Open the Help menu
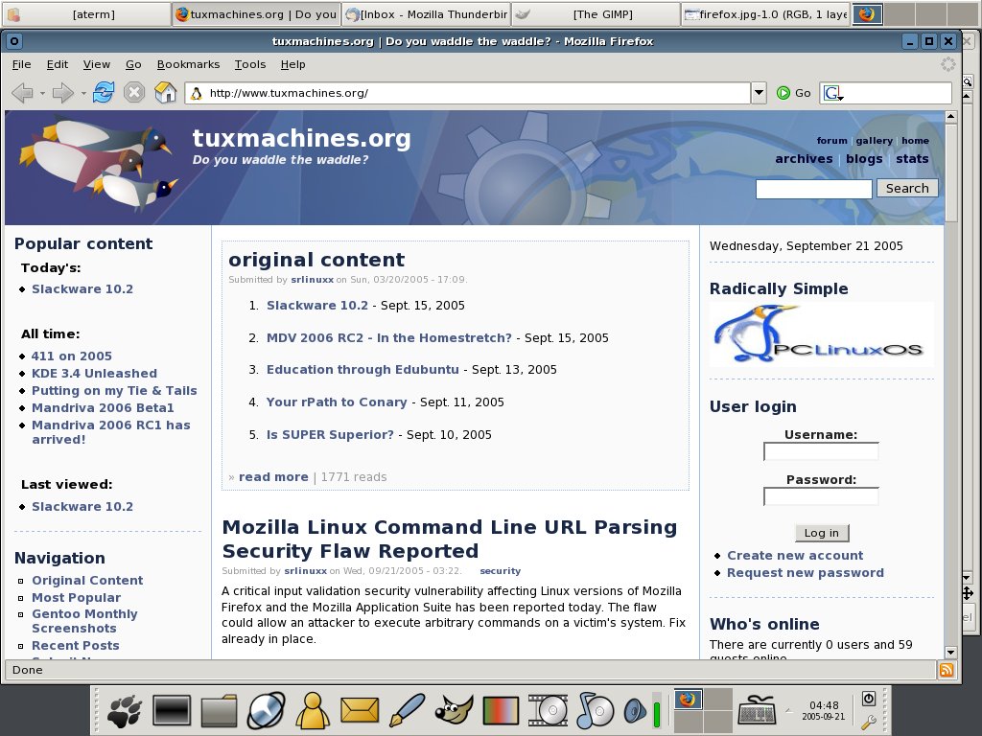 point(292,64)
